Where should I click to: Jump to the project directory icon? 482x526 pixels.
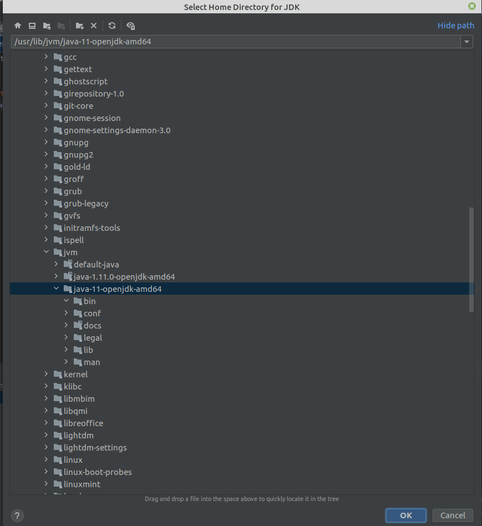tap(47, 26)
